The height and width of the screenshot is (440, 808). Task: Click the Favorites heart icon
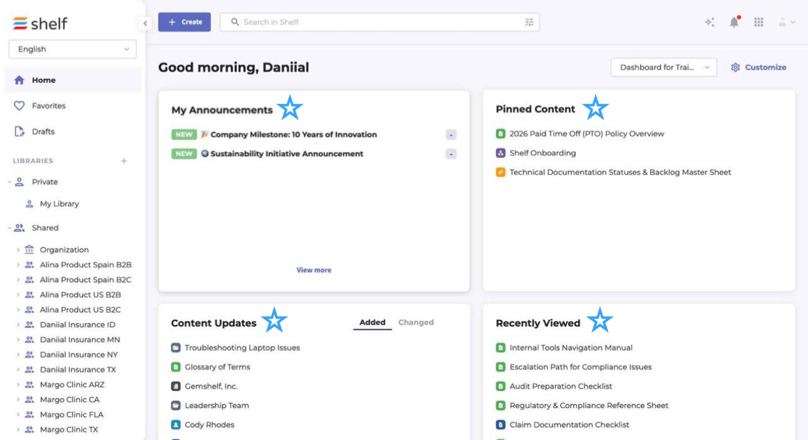19,106
